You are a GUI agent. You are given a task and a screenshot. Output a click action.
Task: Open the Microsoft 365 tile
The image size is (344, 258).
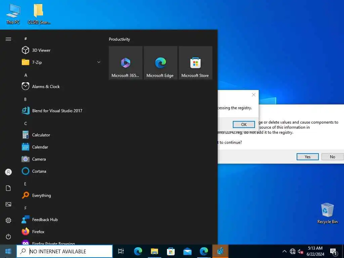(126, 63)
